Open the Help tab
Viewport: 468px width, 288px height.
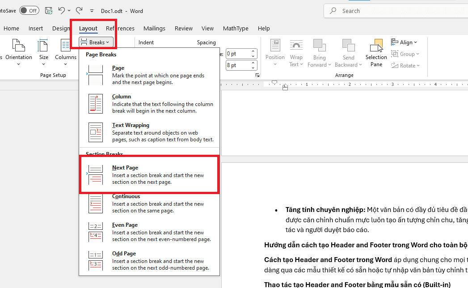tap(264, 28)
